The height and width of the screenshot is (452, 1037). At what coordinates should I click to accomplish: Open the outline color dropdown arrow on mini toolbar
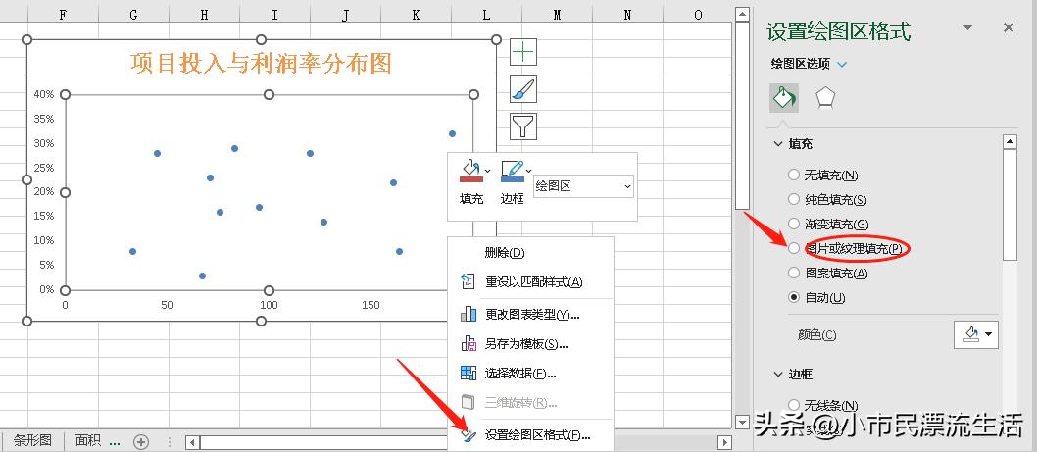point(528,171)
